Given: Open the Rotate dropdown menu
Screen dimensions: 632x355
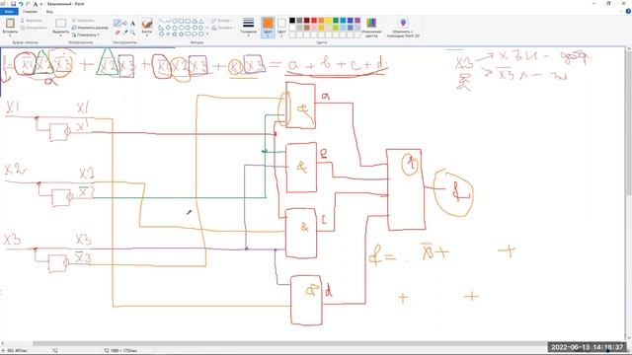Looking at the screenshot, I should [x=86, y=35].
